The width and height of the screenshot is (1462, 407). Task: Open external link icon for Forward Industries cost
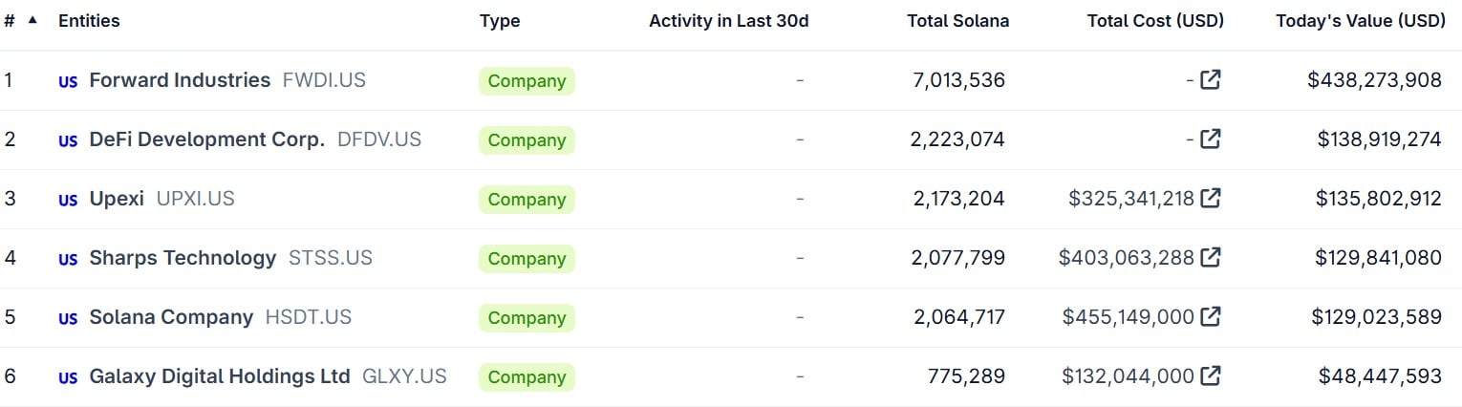(1210, 80)
